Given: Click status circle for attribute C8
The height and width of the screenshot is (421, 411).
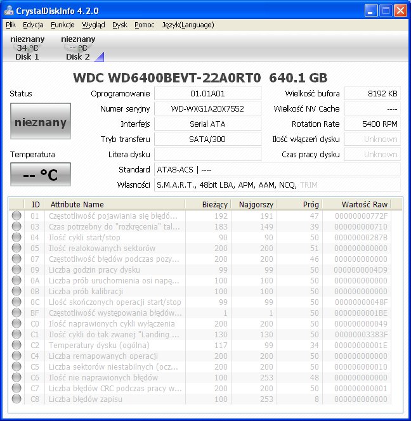Looking at the screenshot, I should 16,399.
